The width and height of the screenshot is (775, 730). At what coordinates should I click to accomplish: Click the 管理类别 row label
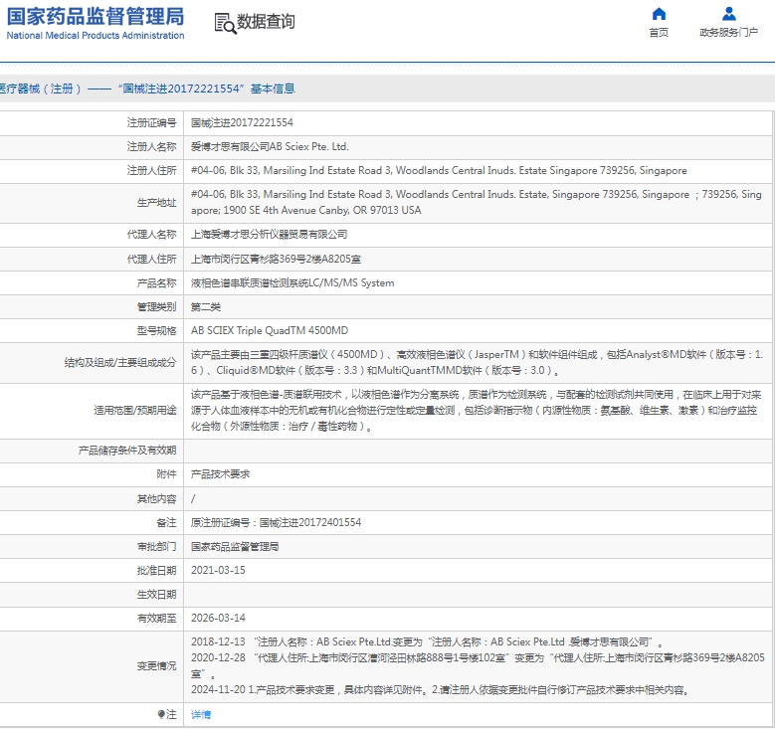pos(156,307)
